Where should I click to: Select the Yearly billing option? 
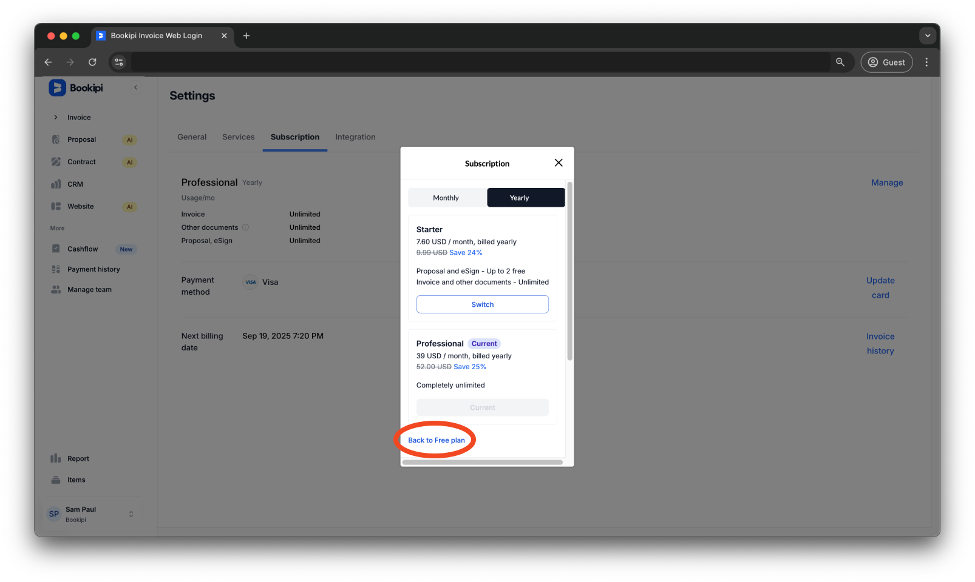pos(525,197)
